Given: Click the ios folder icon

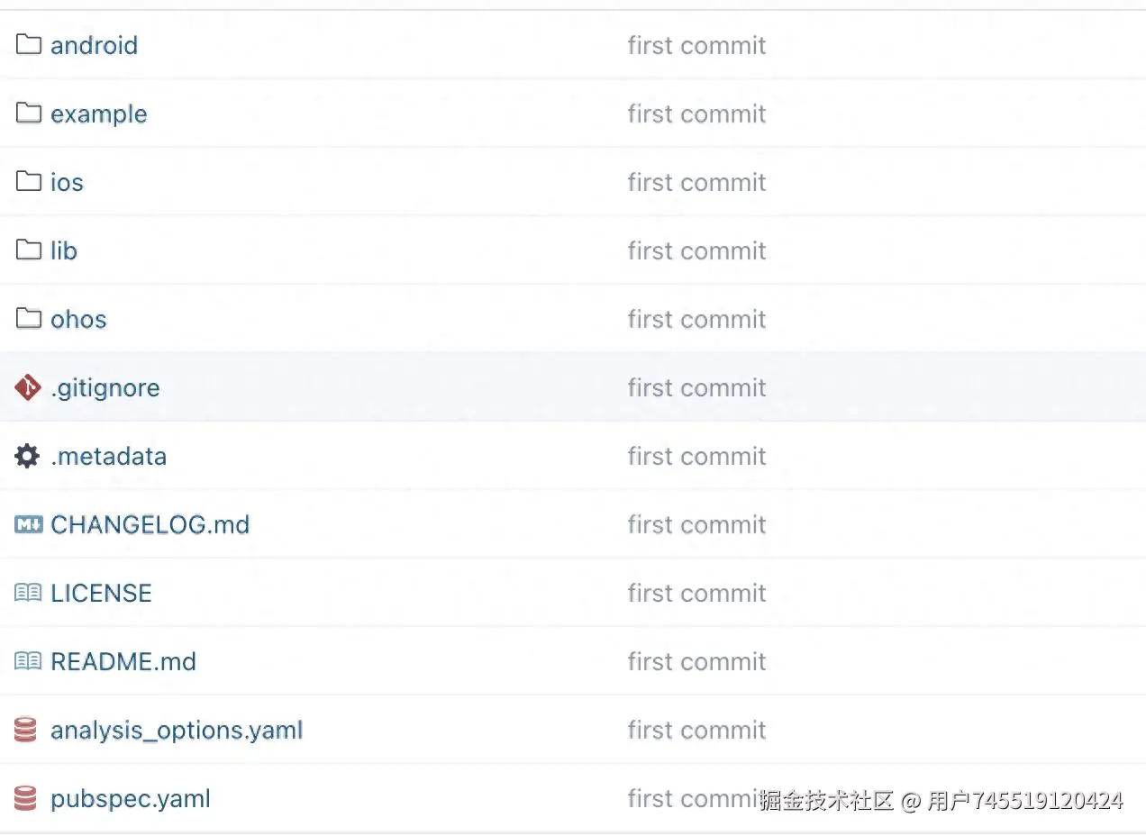Looking at the screenshot, I should tap(29, 181).
